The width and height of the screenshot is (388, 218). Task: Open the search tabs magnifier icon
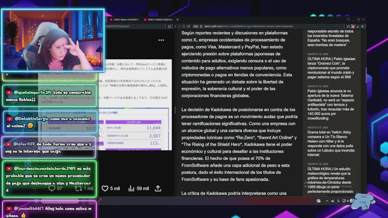pos(348,20)
